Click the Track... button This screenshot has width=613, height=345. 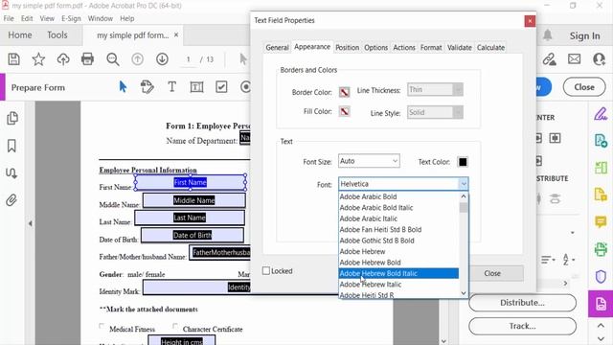point(522,326)
